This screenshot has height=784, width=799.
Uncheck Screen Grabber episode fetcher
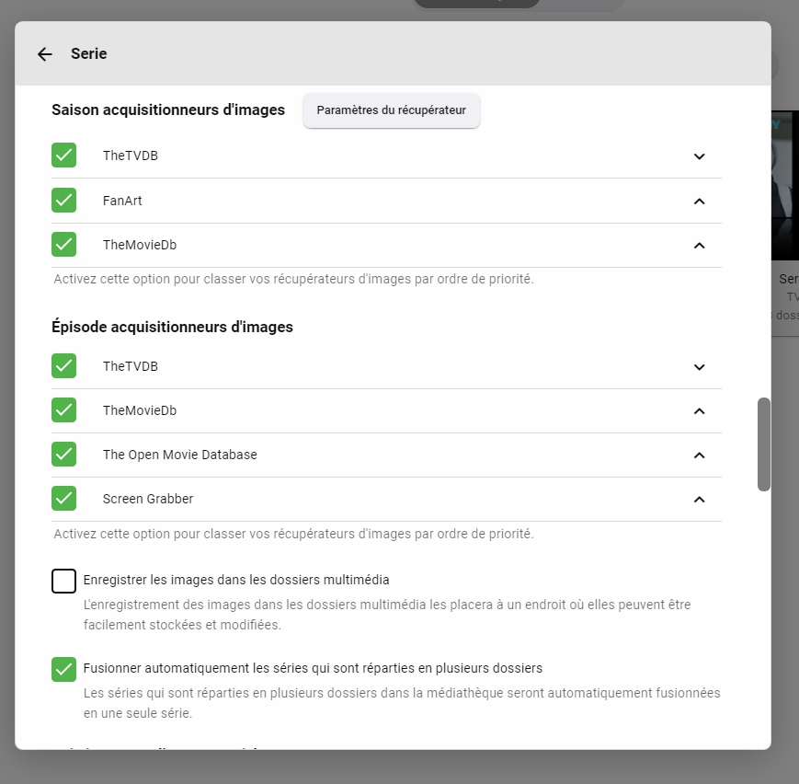pyautogui.click(x=64, y=499)
